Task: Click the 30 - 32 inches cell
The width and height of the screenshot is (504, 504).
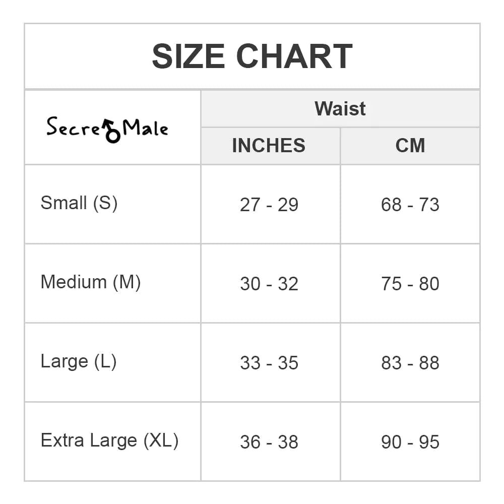Action: click(x=269, y=284)
